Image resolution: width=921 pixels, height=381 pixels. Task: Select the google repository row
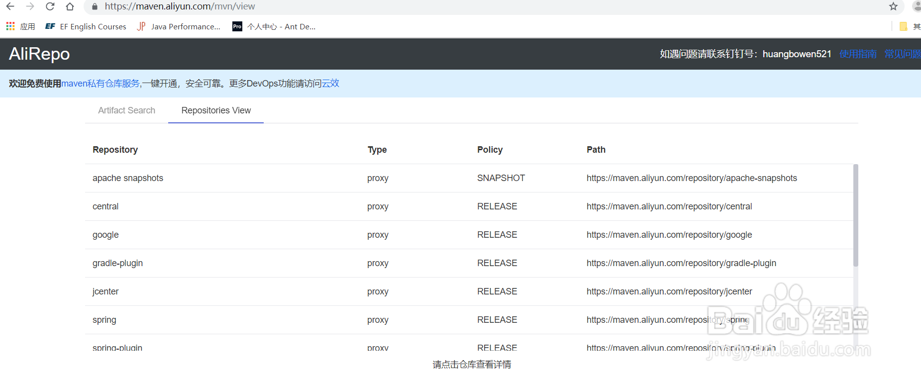(469, 235)
